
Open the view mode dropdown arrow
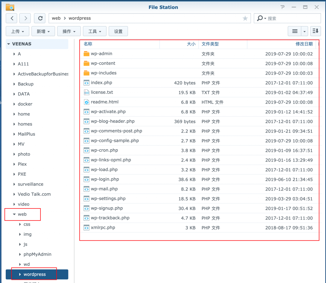(305, 31)
